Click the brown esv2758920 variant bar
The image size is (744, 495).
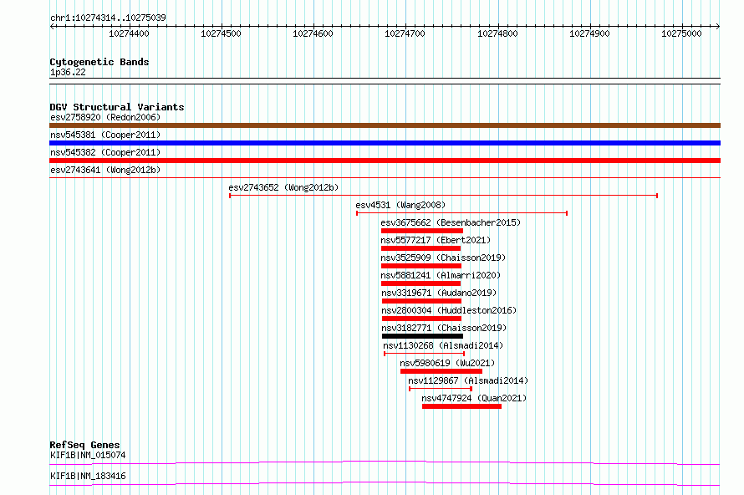pyautogui.click(x=385, y=125)
